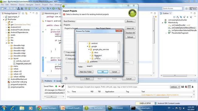198x111 pixels.
Task: Click the Debug bug toolbar icon
Action: pyautogui.click(x=48, y=8)
